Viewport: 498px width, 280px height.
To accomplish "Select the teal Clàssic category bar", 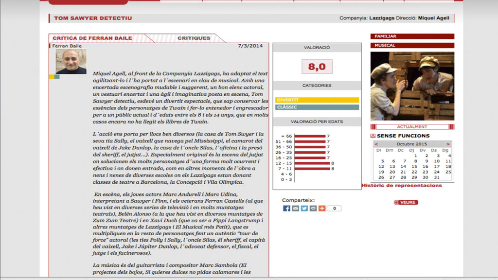I will tap(317, 107).
